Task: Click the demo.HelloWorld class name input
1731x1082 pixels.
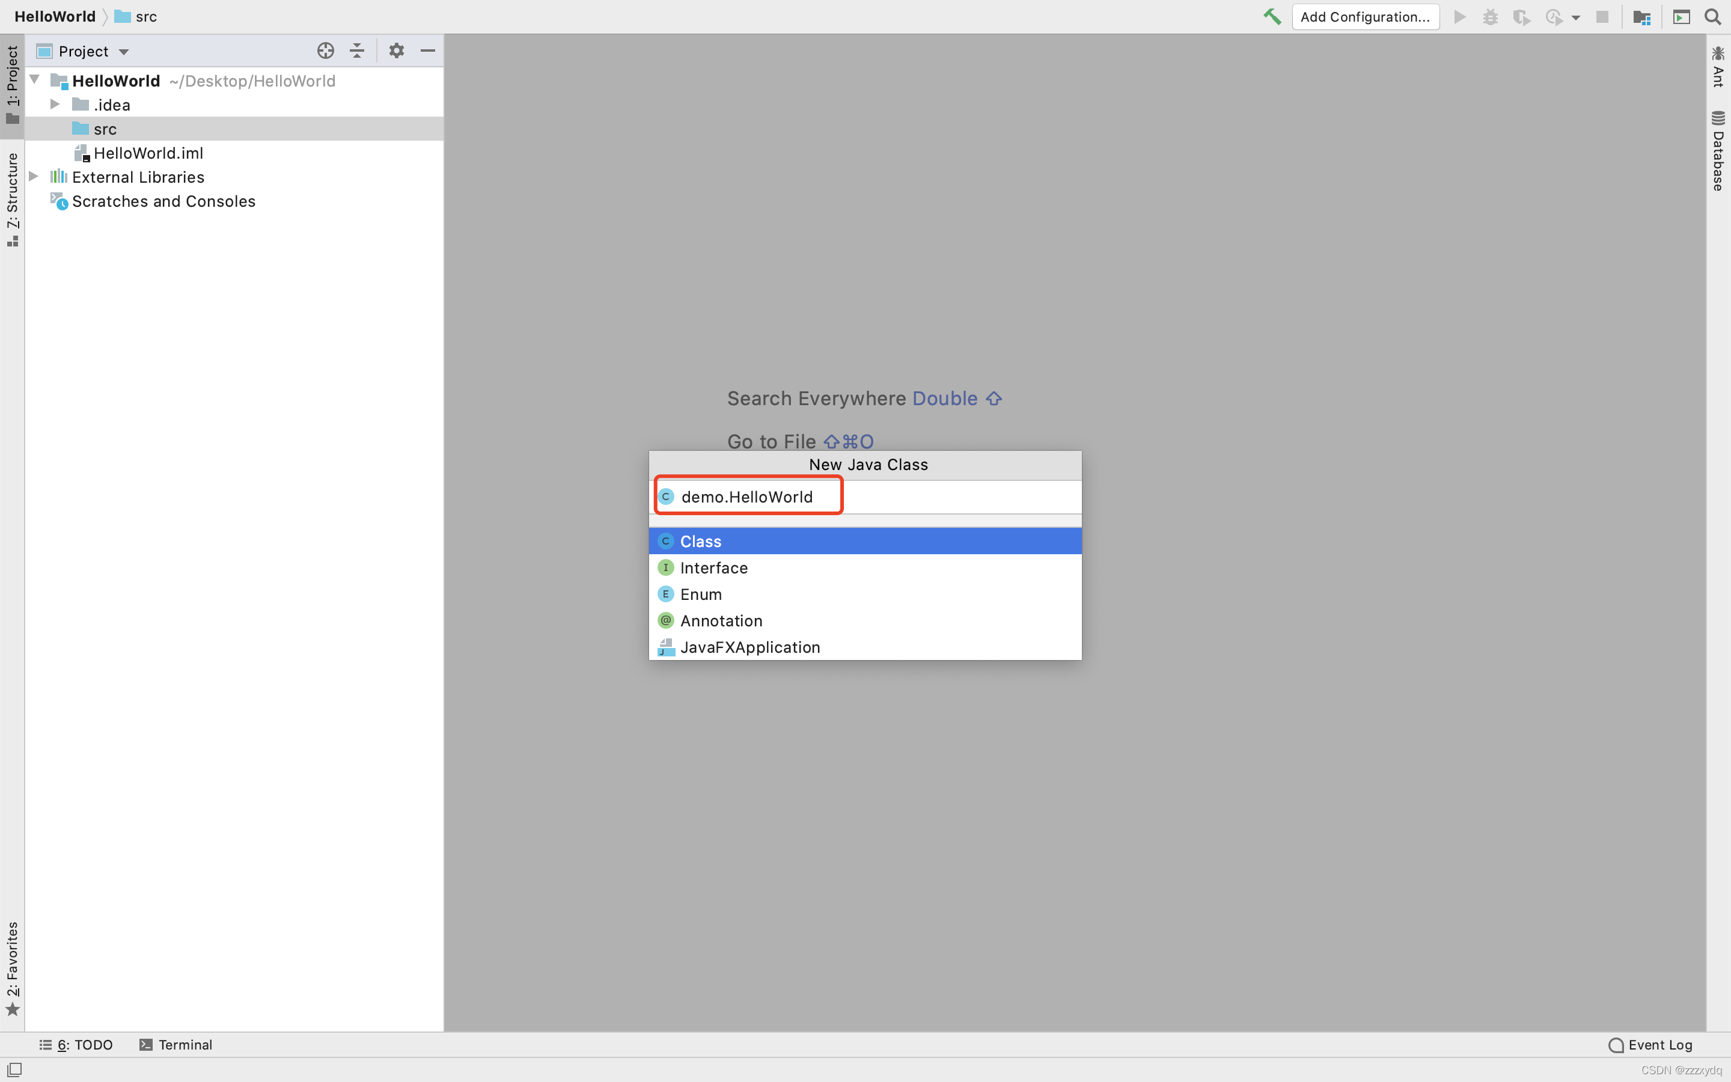Action: (746, 496)
